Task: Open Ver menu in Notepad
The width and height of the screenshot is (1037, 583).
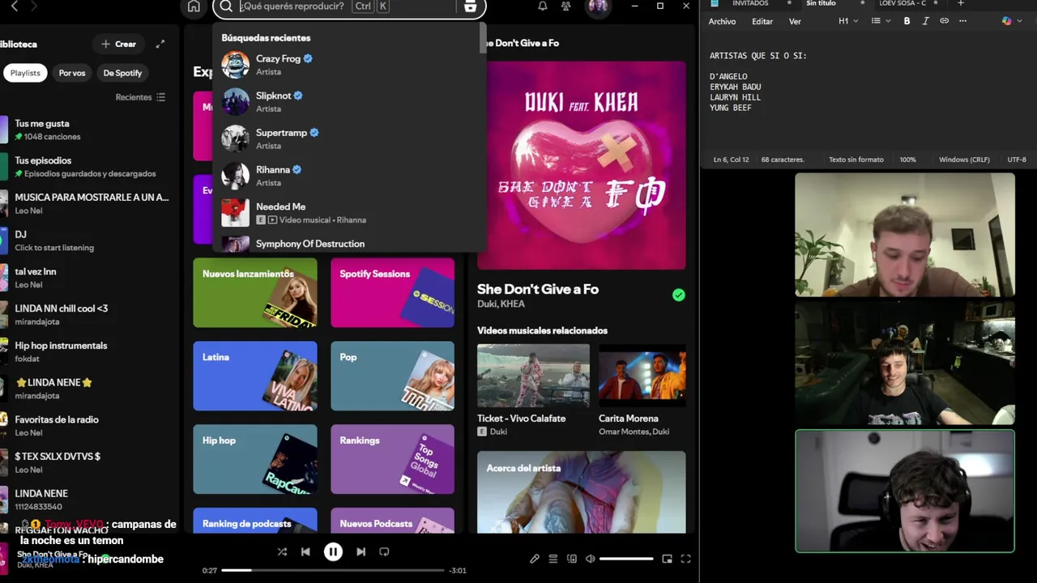Action: 795,21
